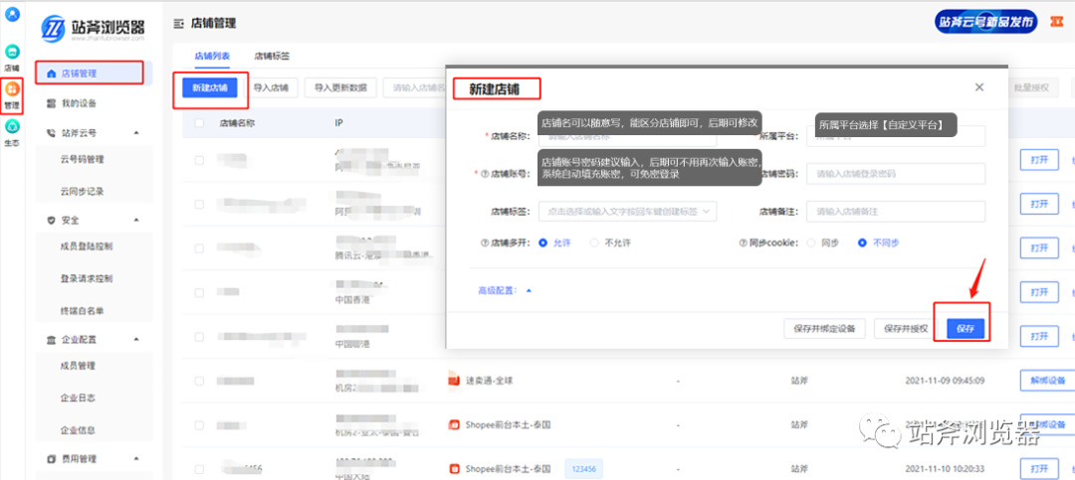Select 不同步 for 同步cookie
Viewport: 1075px width, 480px height.
(x=862, y=242)
